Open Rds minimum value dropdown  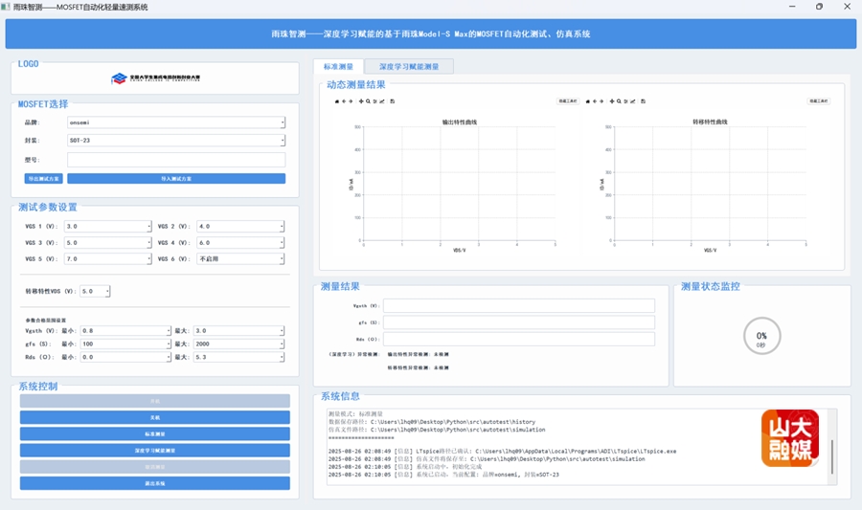125,357
